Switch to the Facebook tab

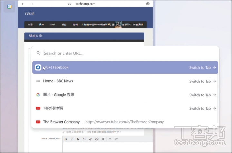pos(203,67)
